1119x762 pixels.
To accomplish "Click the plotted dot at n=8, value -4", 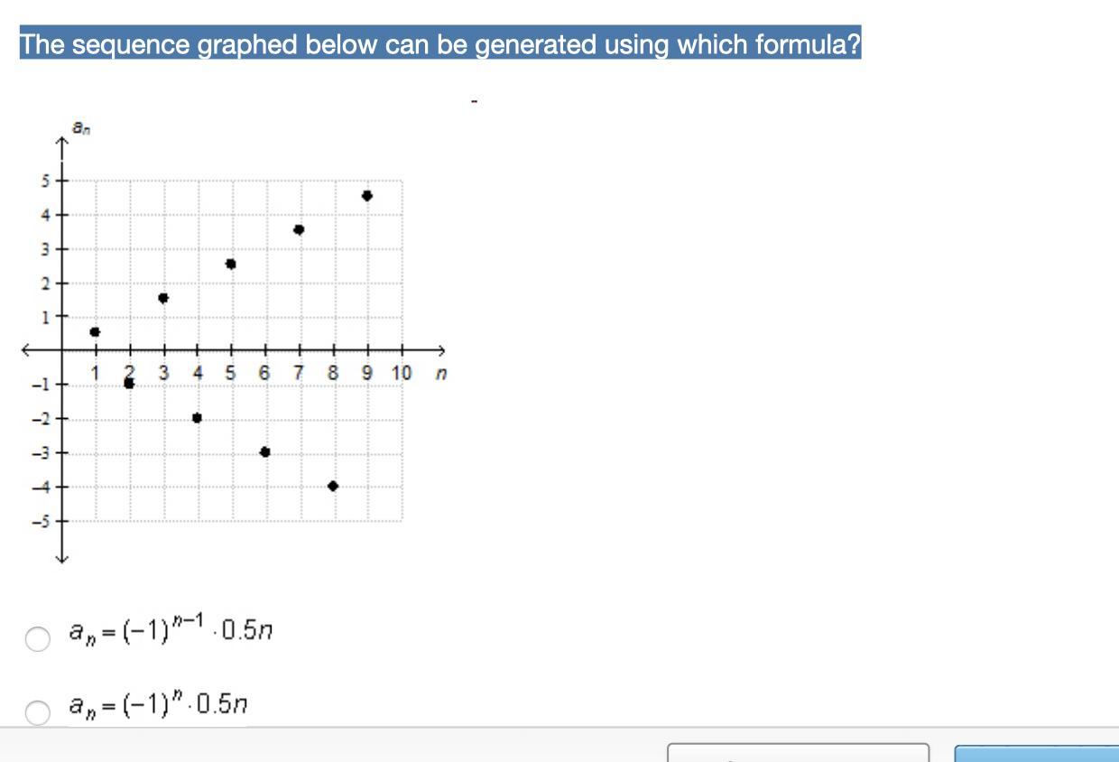I will [x=333, y=486].
